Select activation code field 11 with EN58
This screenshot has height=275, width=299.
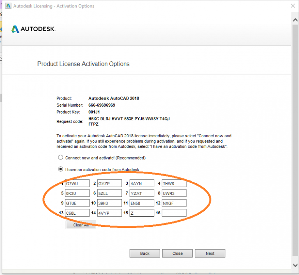tap(142, 203)
